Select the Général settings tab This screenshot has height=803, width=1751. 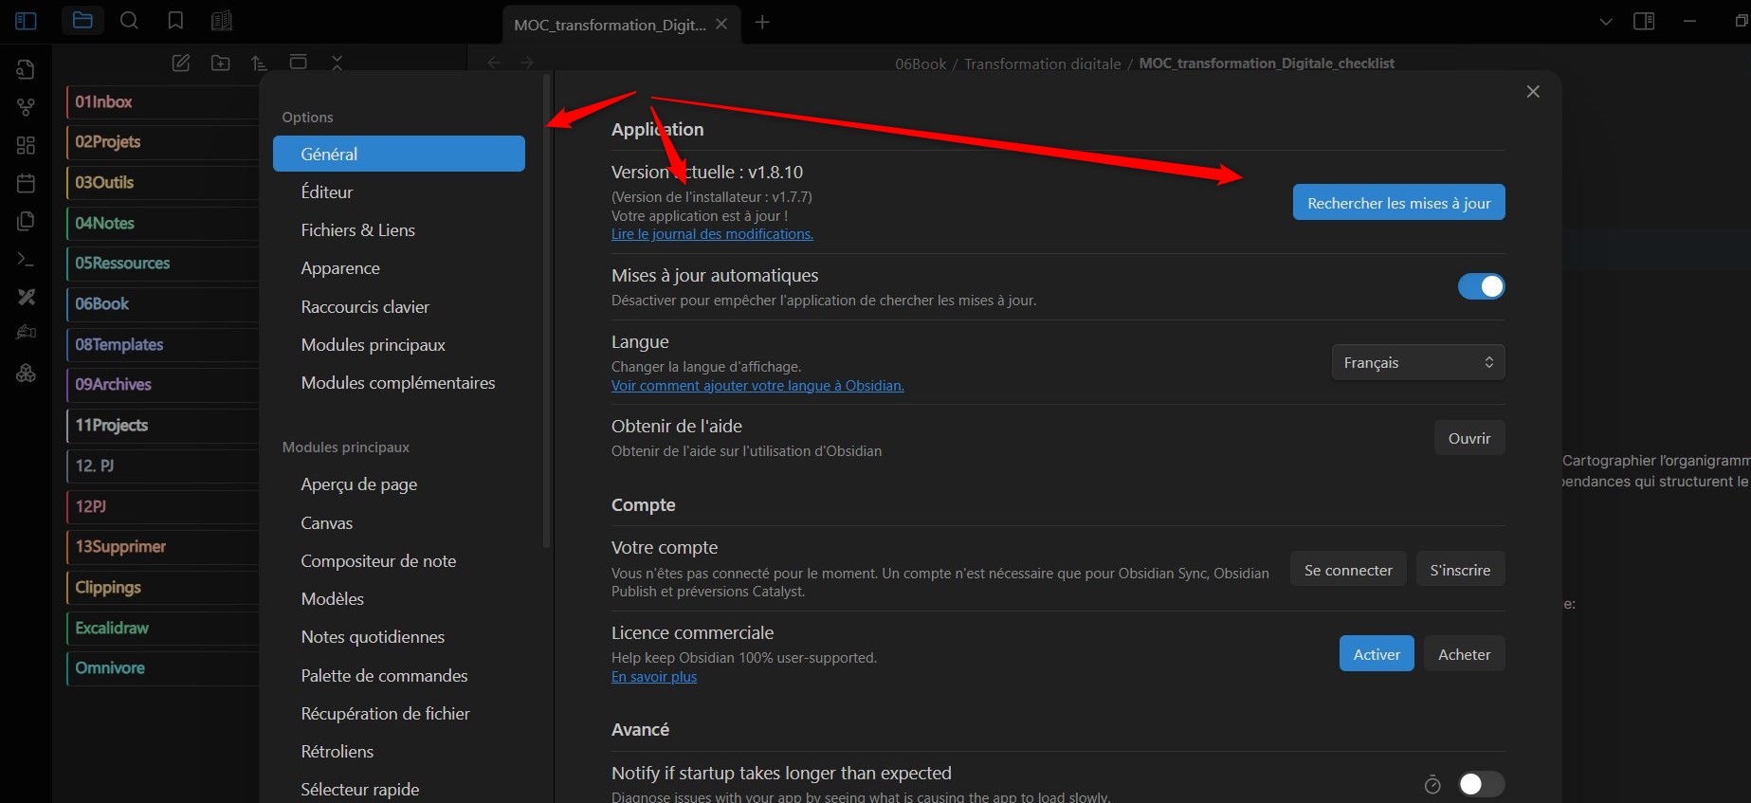click(399, 154)
